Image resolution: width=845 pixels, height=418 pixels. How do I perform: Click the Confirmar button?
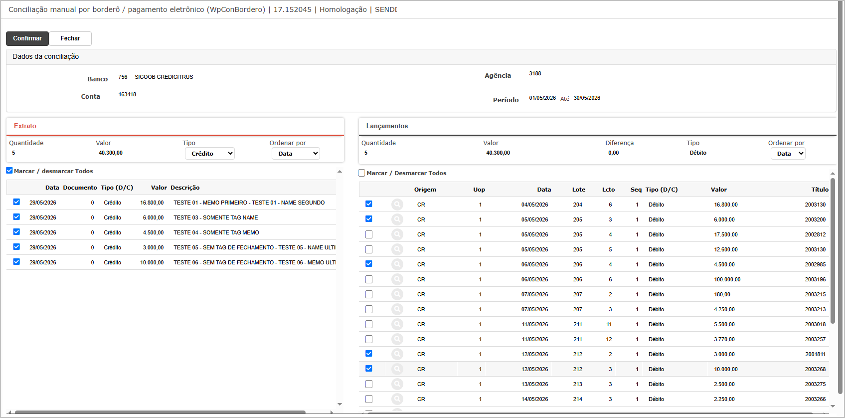pyautogui.click(x=27, y=38)
